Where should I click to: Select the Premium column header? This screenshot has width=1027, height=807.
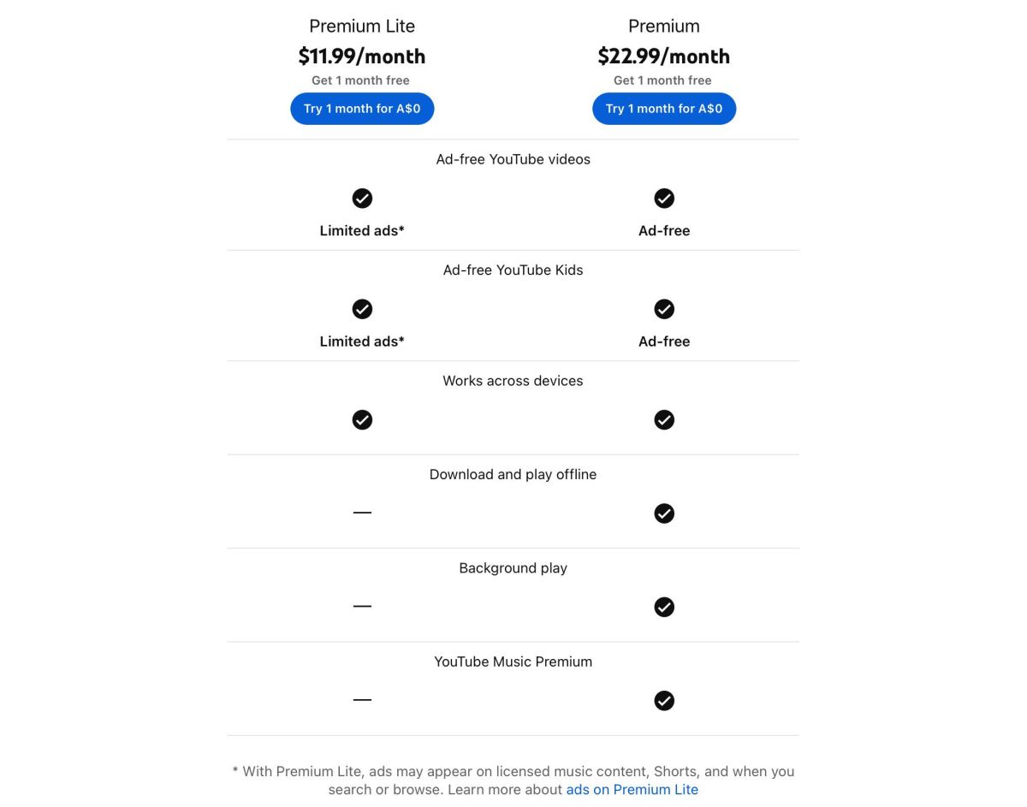(664, 26)
